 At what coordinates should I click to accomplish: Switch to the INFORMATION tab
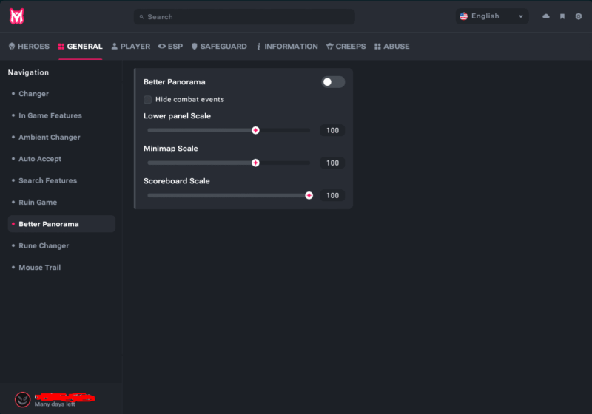click(x=287, y=47)
